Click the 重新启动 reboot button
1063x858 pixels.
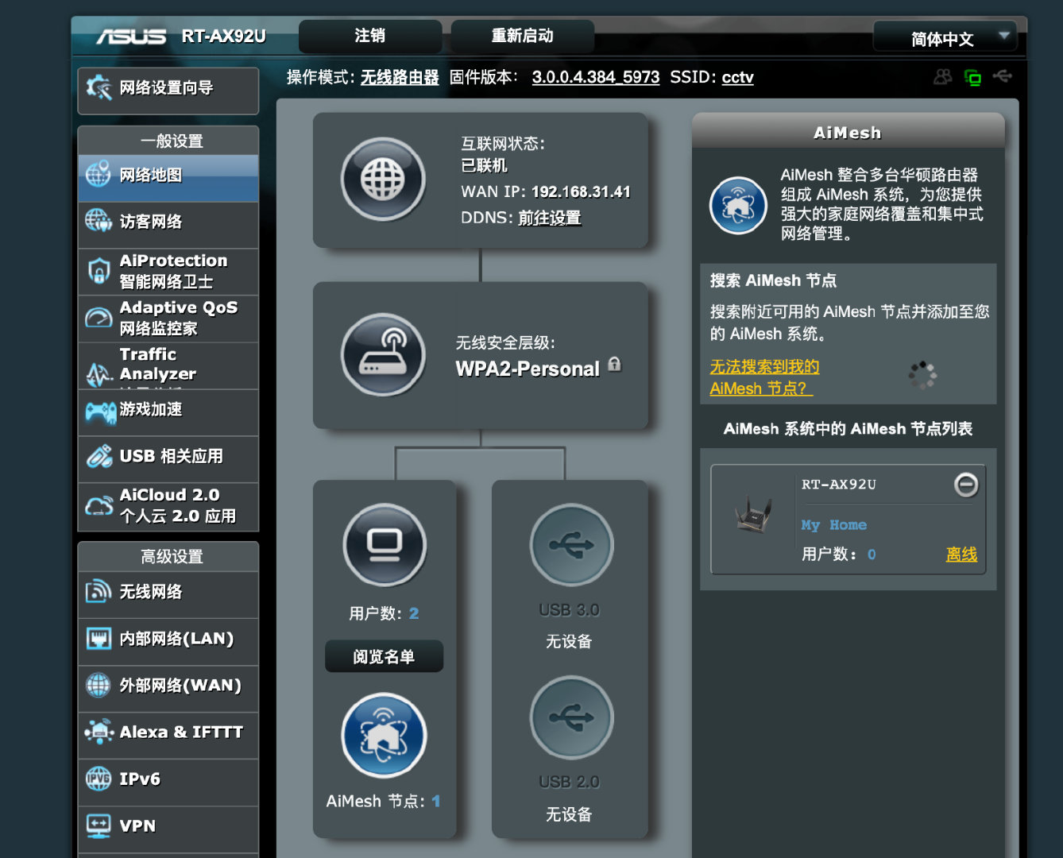point(522,36)
